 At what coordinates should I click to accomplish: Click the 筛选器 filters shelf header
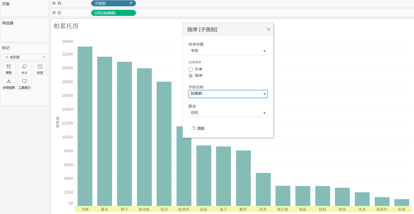pyautogui.click(x=8, y=23)
